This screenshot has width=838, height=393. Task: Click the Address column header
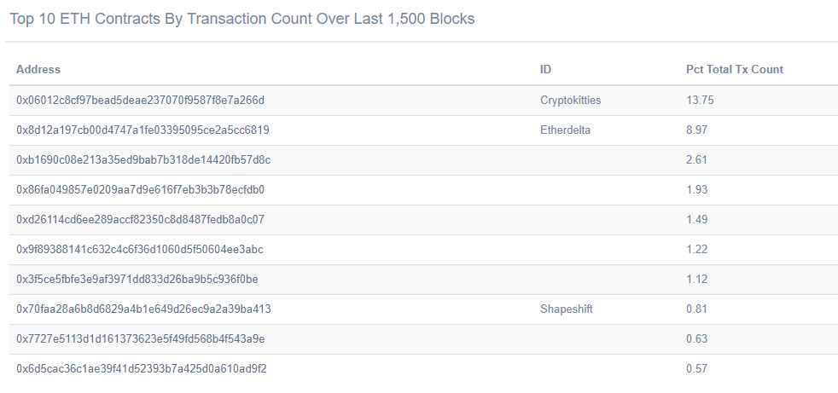point(38,70)
